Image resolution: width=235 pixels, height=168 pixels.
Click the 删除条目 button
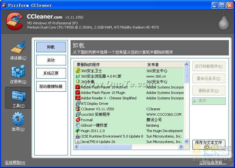point(209,90)
